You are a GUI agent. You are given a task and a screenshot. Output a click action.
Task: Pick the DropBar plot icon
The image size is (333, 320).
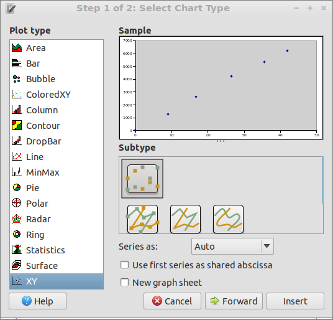pyautogui.click(x=17, y=141)
